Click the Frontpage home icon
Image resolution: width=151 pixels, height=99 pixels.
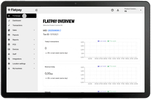9,16
